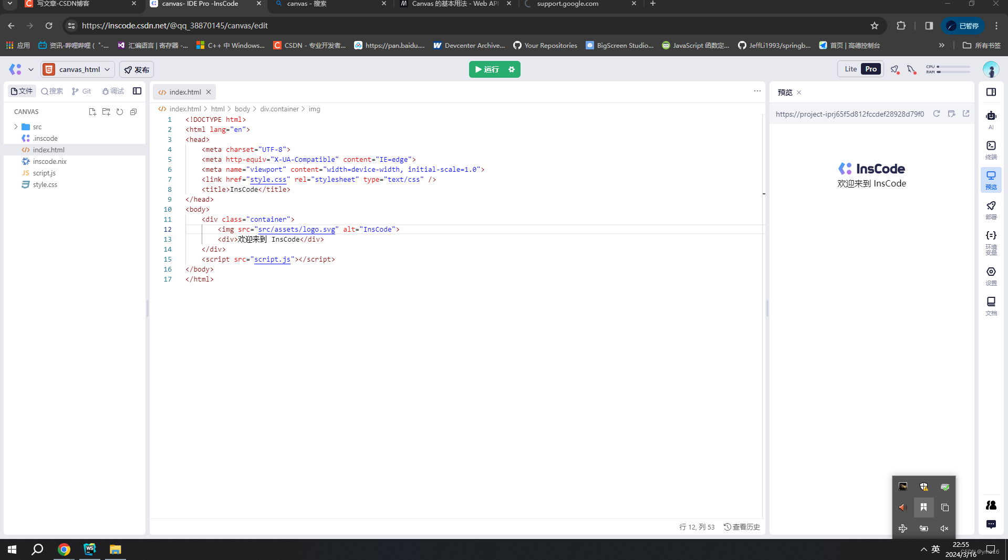1008x560 pixels.
Task: Switch to Canvas Web API browser tab
Action: click(x=455, y=4)
